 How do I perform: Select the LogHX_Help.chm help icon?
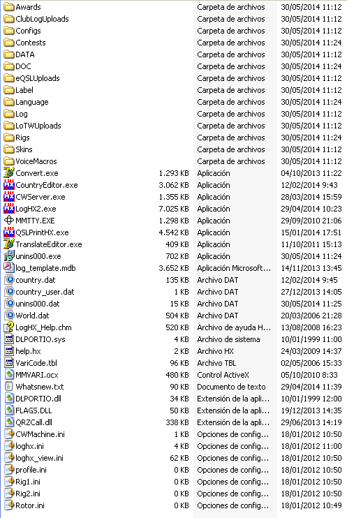[9, 327]
